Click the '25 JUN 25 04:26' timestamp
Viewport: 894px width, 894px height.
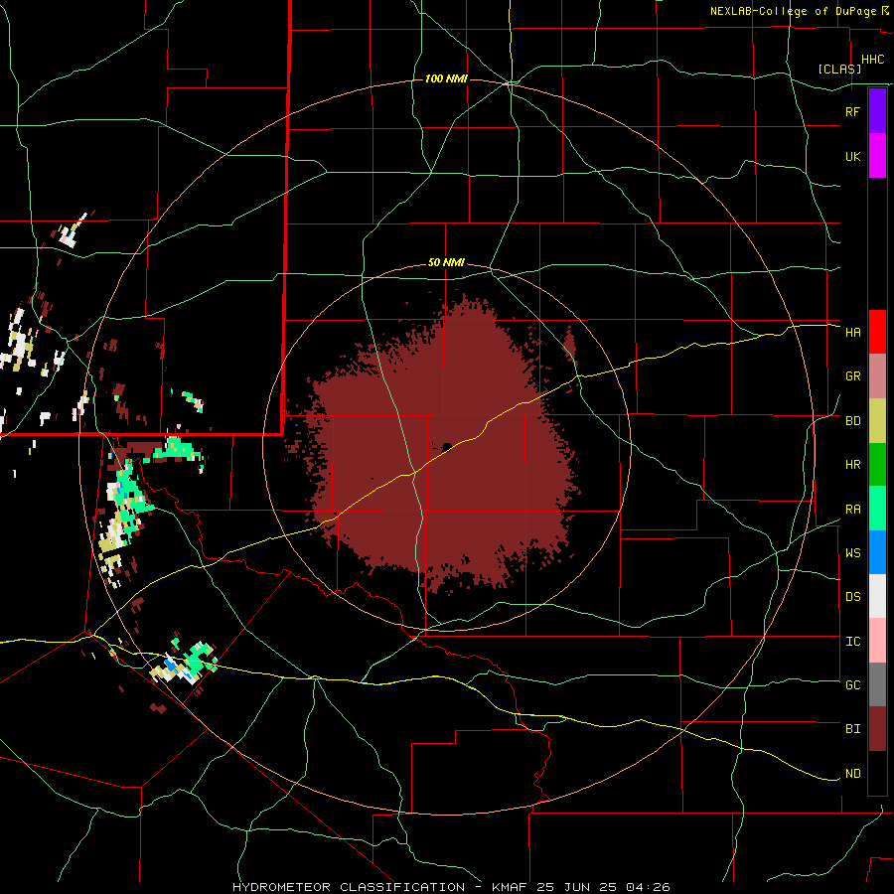pyautogui.click(x=603, y=887)
